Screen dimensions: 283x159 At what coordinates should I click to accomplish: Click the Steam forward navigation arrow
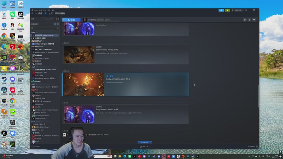coord(36,13)
